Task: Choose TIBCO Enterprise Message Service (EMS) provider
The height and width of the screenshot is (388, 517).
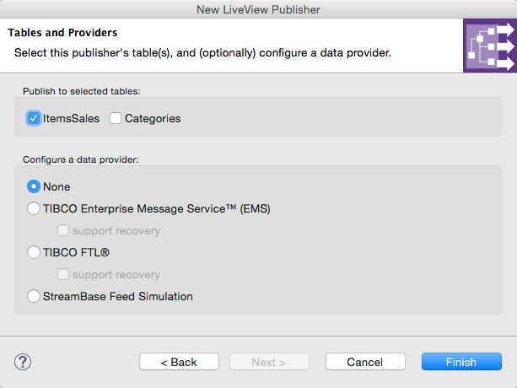Action: pyautogui.click(x=34, y=208)
